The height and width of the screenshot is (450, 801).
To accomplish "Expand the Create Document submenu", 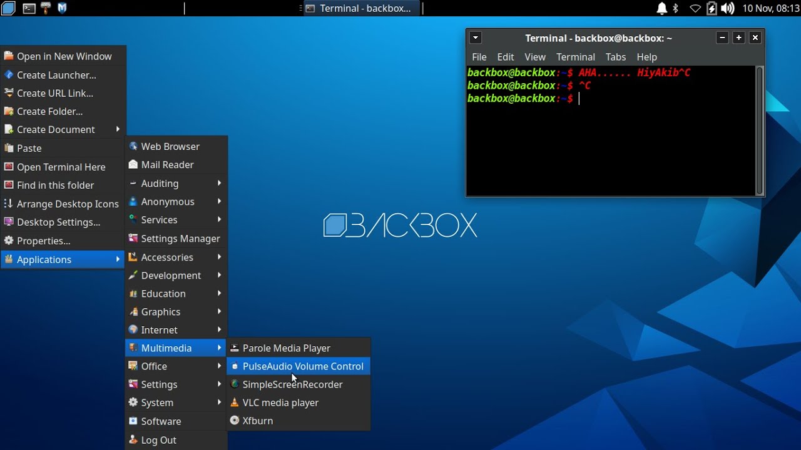I will point(63,129).
